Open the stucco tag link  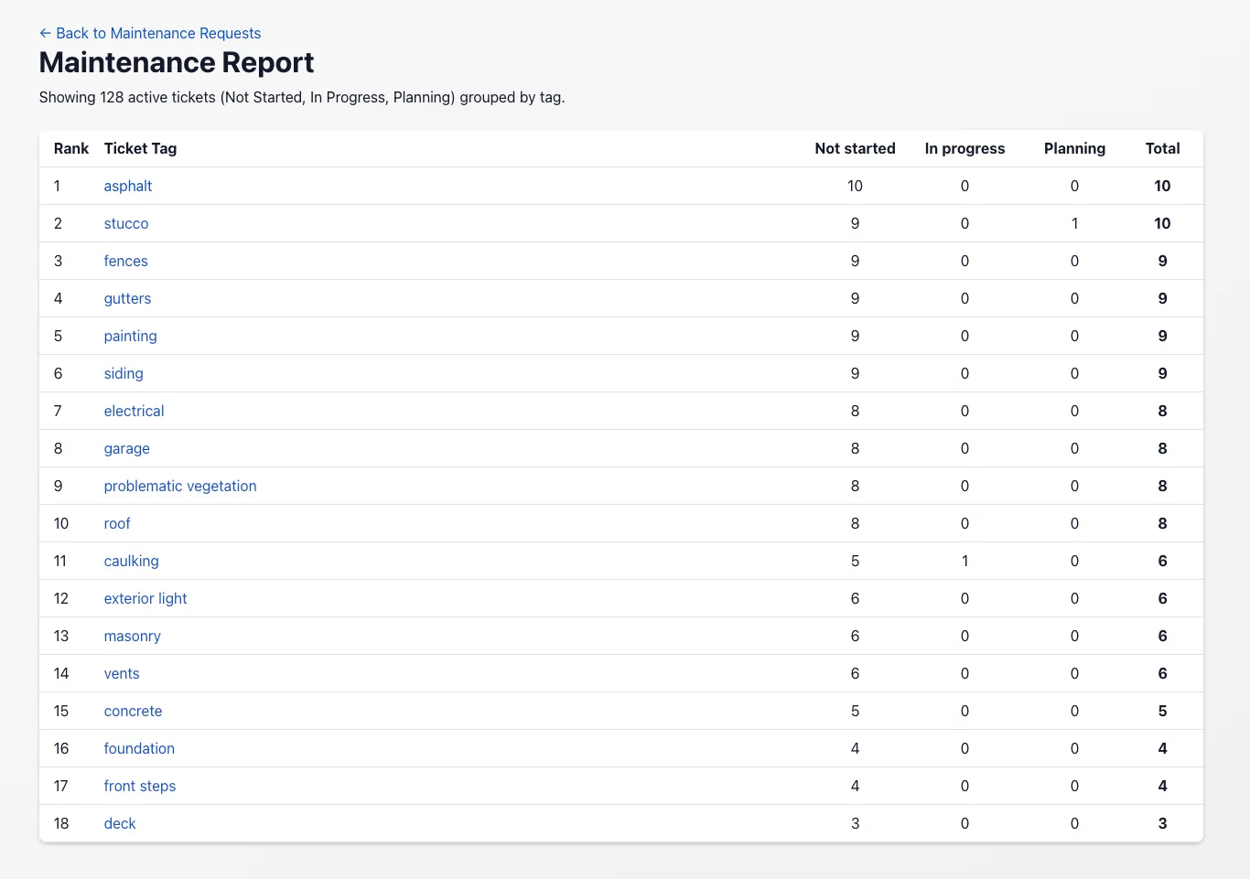pyautogui.click(x=126, y=223)
